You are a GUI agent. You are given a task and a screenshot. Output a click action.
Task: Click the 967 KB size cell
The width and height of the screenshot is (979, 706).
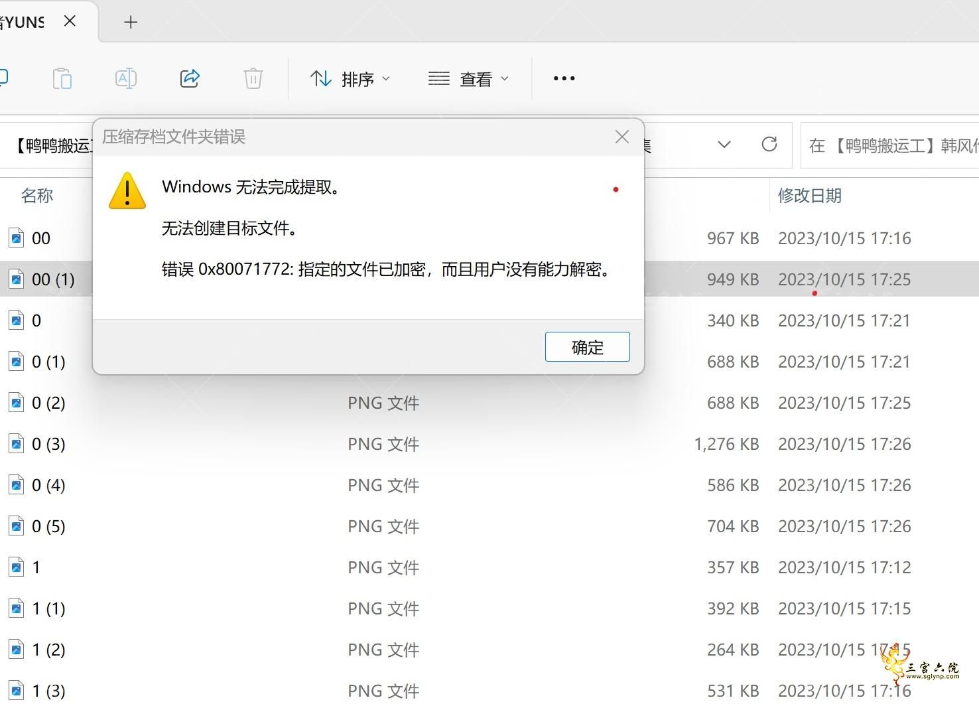[733, 238]
